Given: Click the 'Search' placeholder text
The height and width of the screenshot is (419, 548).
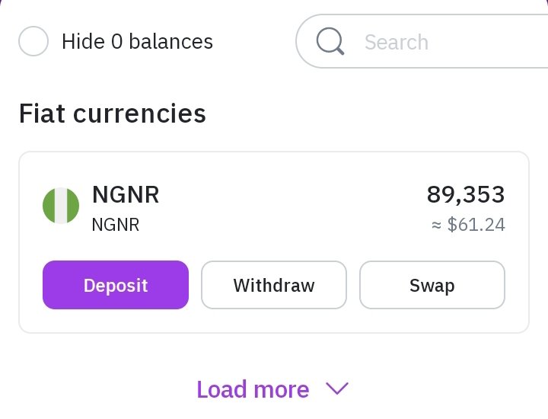Looking at the screenshot, I should coord(397,43).
